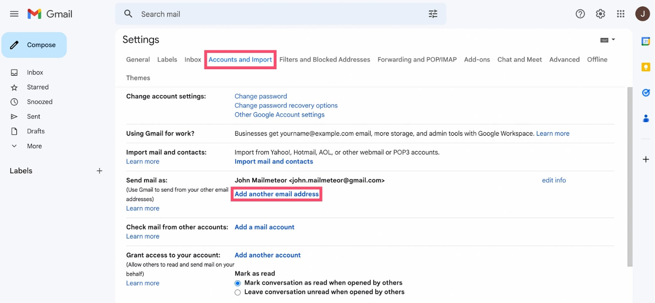655x303 pixels.
Task: Click the Gmail logo
Action: pyautogui.click(x=50, y=14)
